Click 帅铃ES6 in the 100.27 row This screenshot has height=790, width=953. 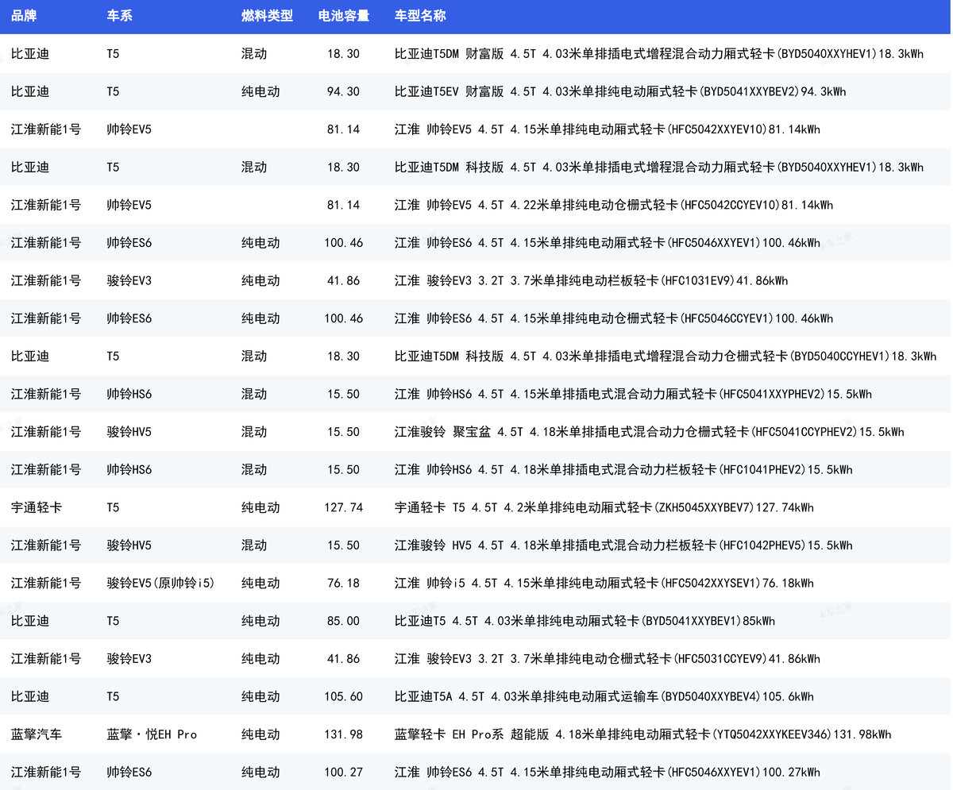[x=129, y=772]
